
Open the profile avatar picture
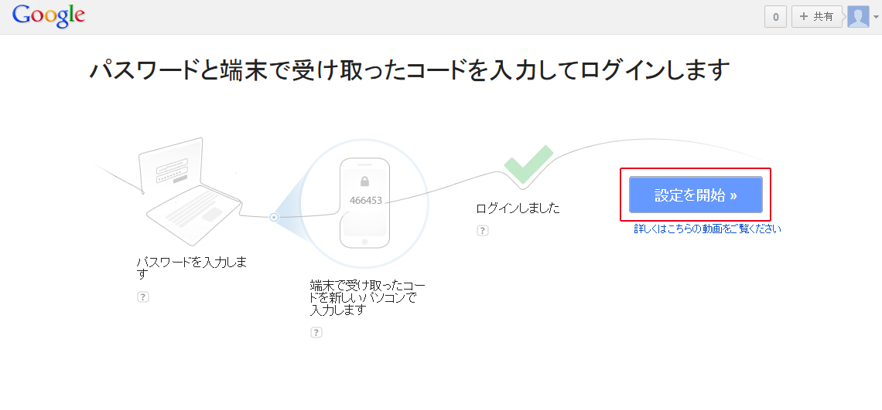[x=858, y=17]
